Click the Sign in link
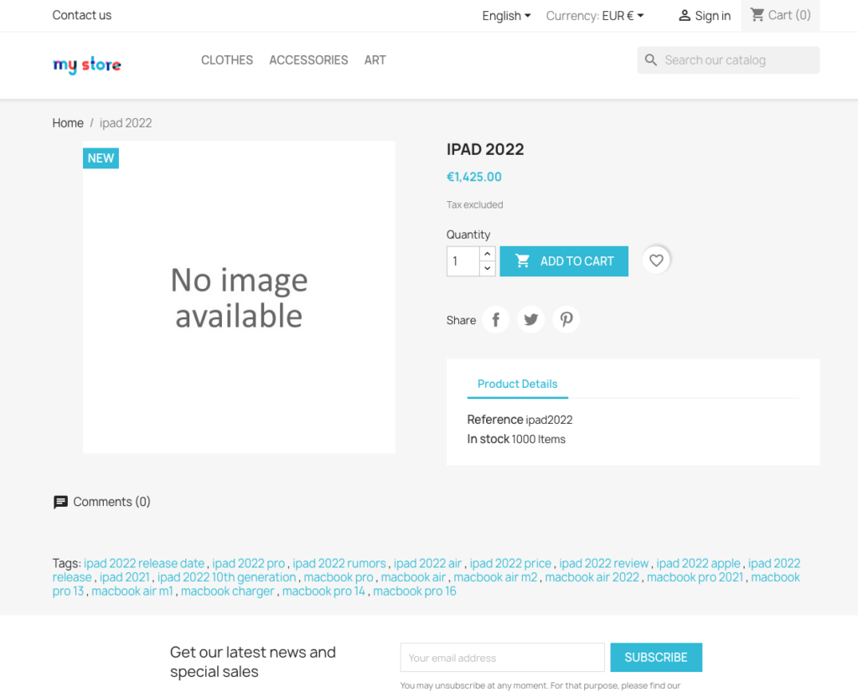 [x=705, y=16]
